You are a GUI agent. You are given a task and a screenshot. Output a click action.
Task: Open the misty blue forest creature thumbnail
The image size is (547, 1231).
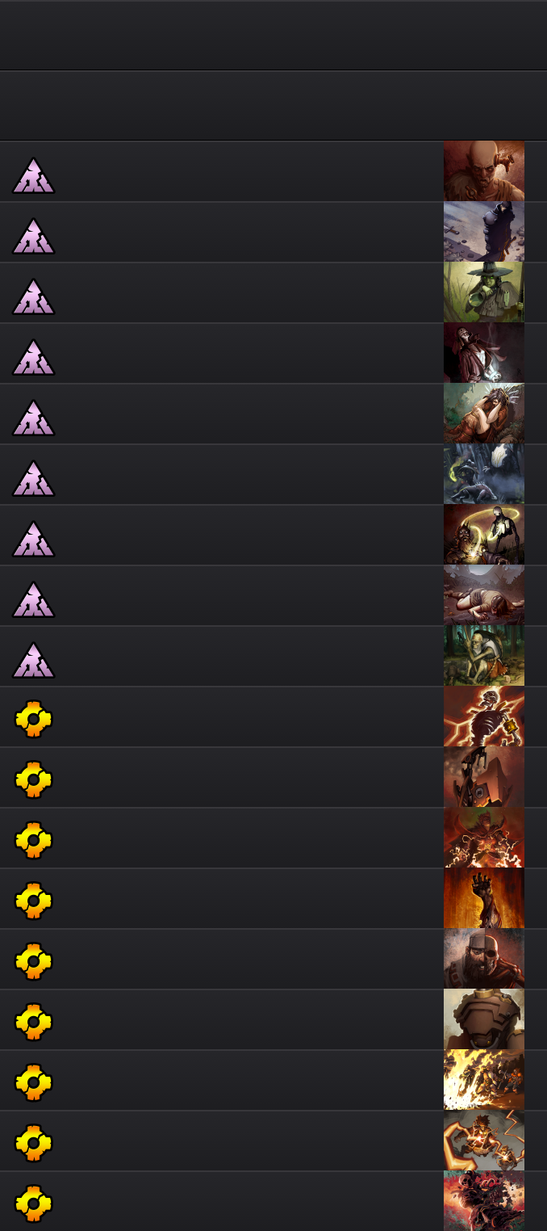pos(484,474)
